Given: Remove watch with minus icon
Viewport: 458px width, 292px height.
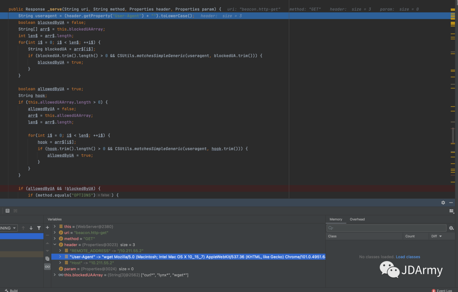Looking at the screenshot, I should (x=47, y=235).
